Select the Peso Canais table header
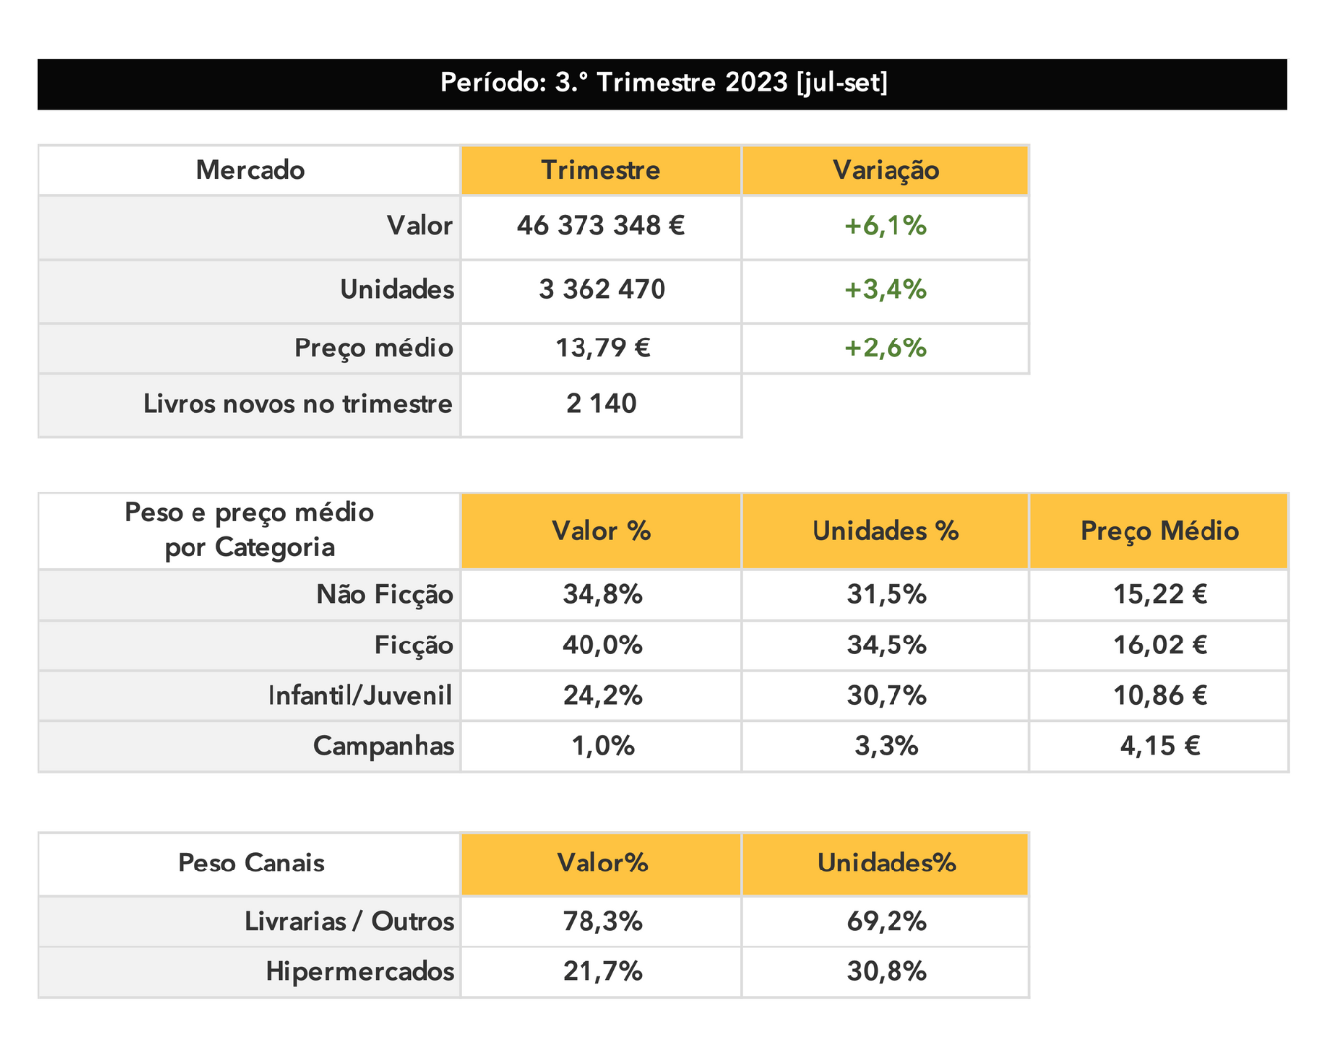 [250, 864]
